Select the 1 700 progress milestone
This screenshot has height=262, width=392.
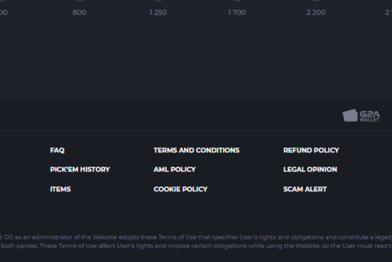(x=237, y=12)
